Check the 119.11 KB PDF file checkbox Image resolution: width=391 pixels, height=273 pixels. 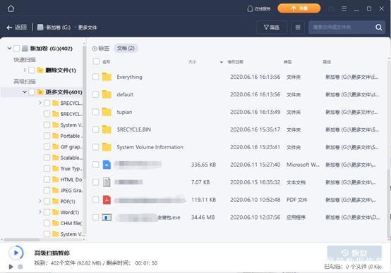click(x=96, y=199)
